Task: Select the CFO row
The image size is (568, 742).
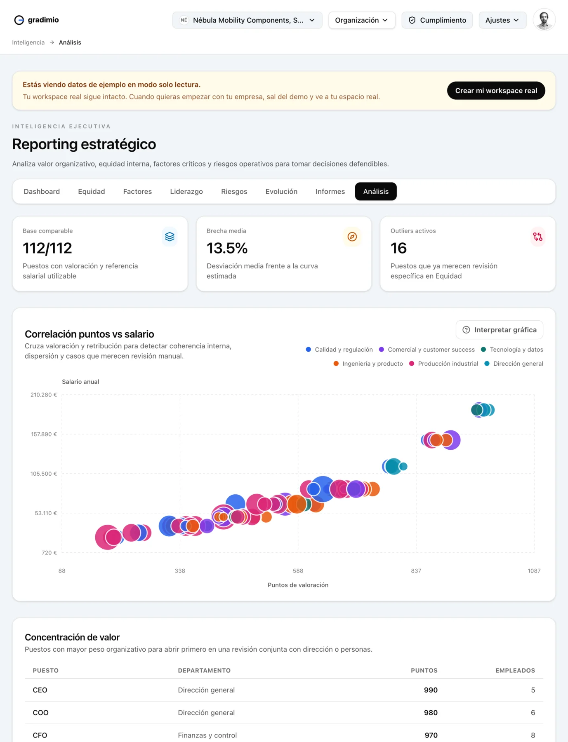Action: click(x=284, y=735)
